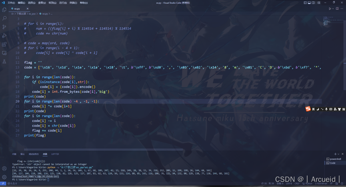346x187 pixels.
Task: Select the Python language mode
Action: coord(309,183)
